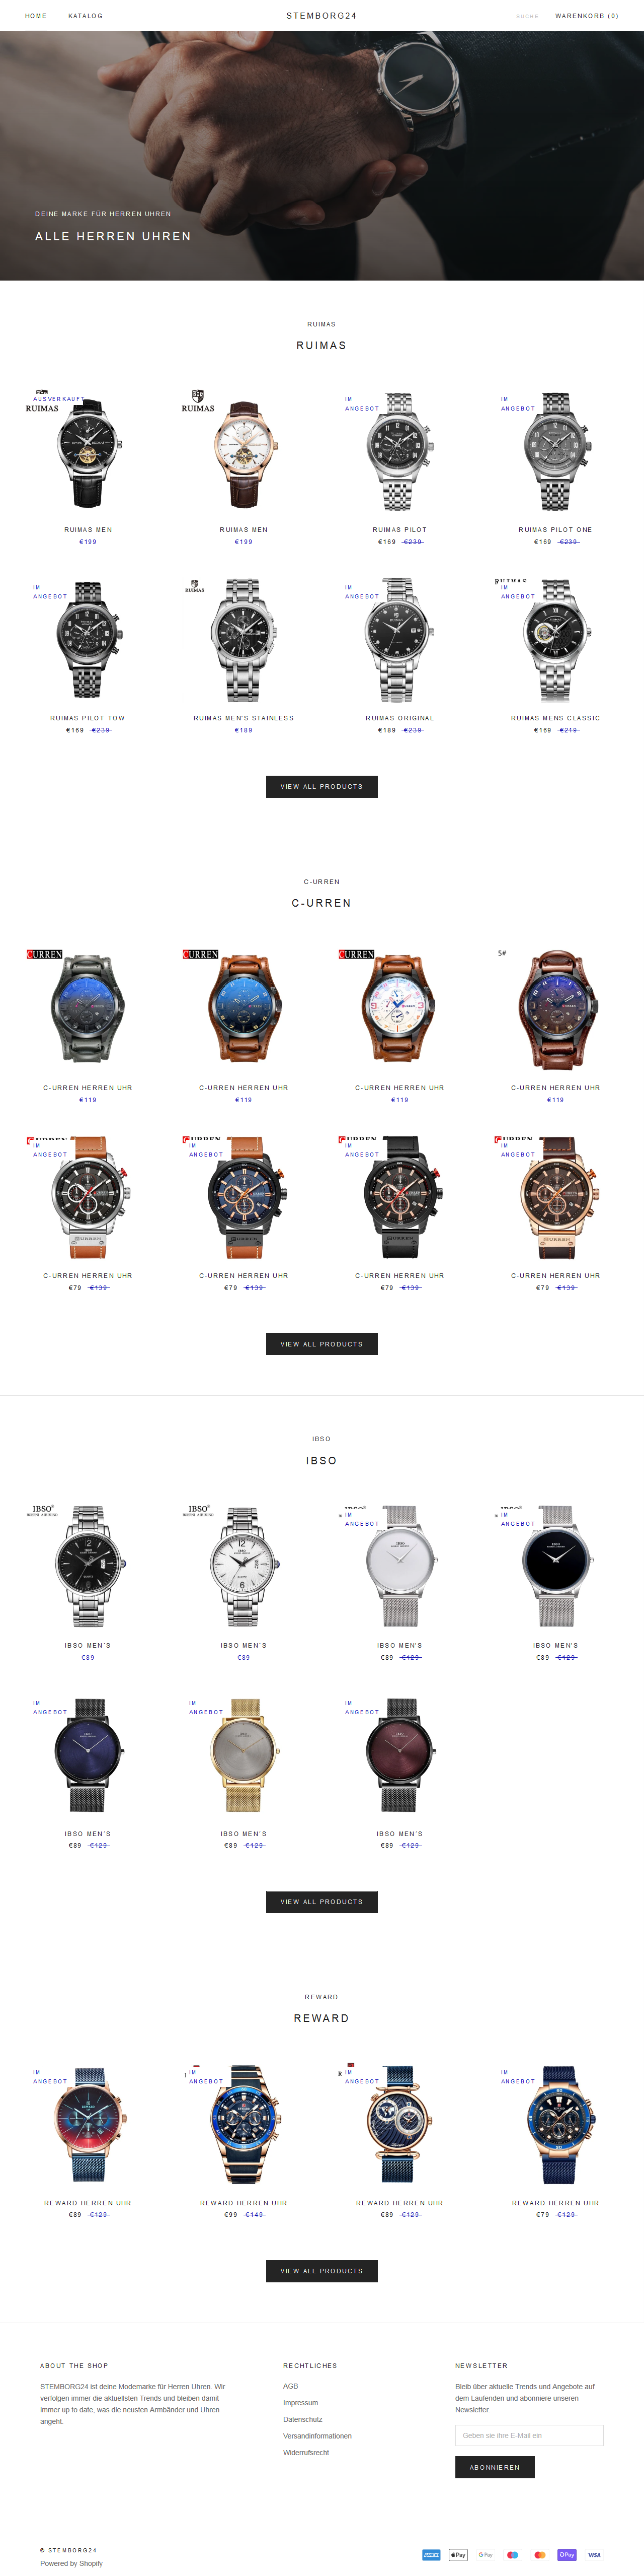Click the Visa payment icon
Image resolution: width=644 pixels, height=2576 pixels.
click(594, 2554)
